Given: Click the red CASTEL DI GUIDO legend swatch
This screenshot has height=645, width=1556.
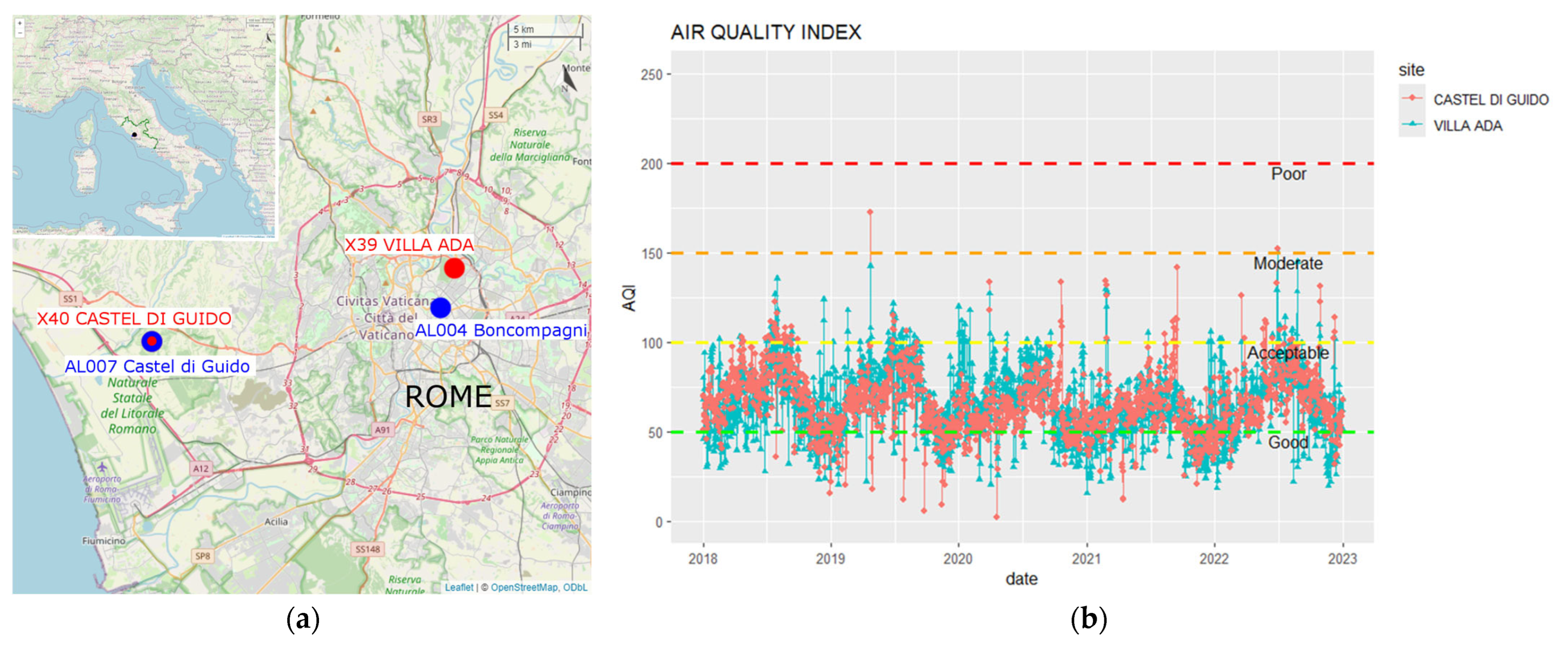Looking at the screenshot, I should (1412, 98).
